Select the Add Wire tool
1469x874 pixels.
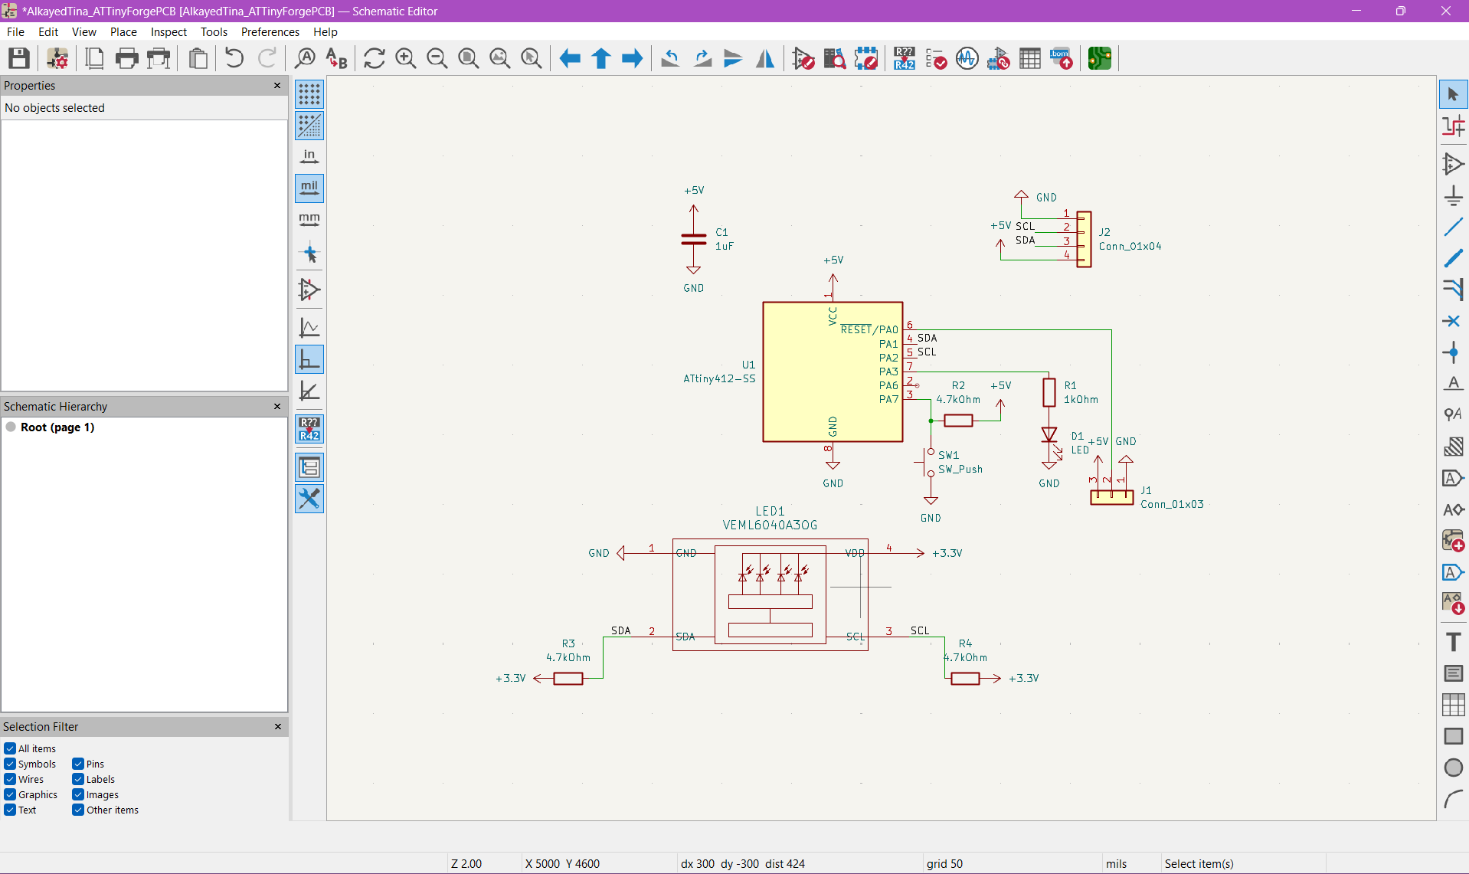(1453, 228)
